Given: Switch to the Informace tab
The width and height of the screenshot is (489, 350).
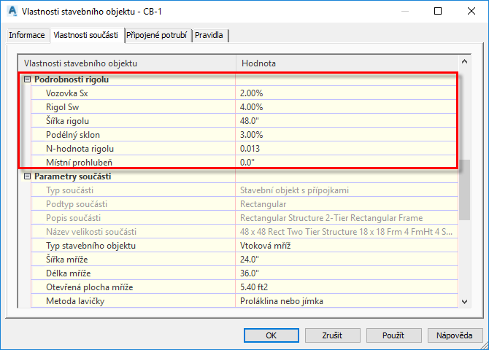Looking at the screenshot, I should (27, 35).
